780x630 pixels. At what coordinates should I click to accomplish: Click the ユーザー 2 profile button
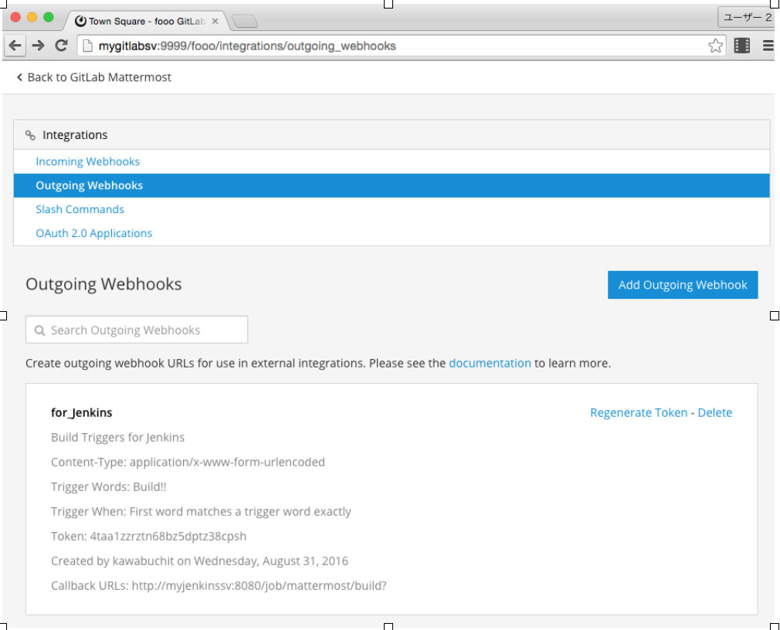[x=747, y=18]
